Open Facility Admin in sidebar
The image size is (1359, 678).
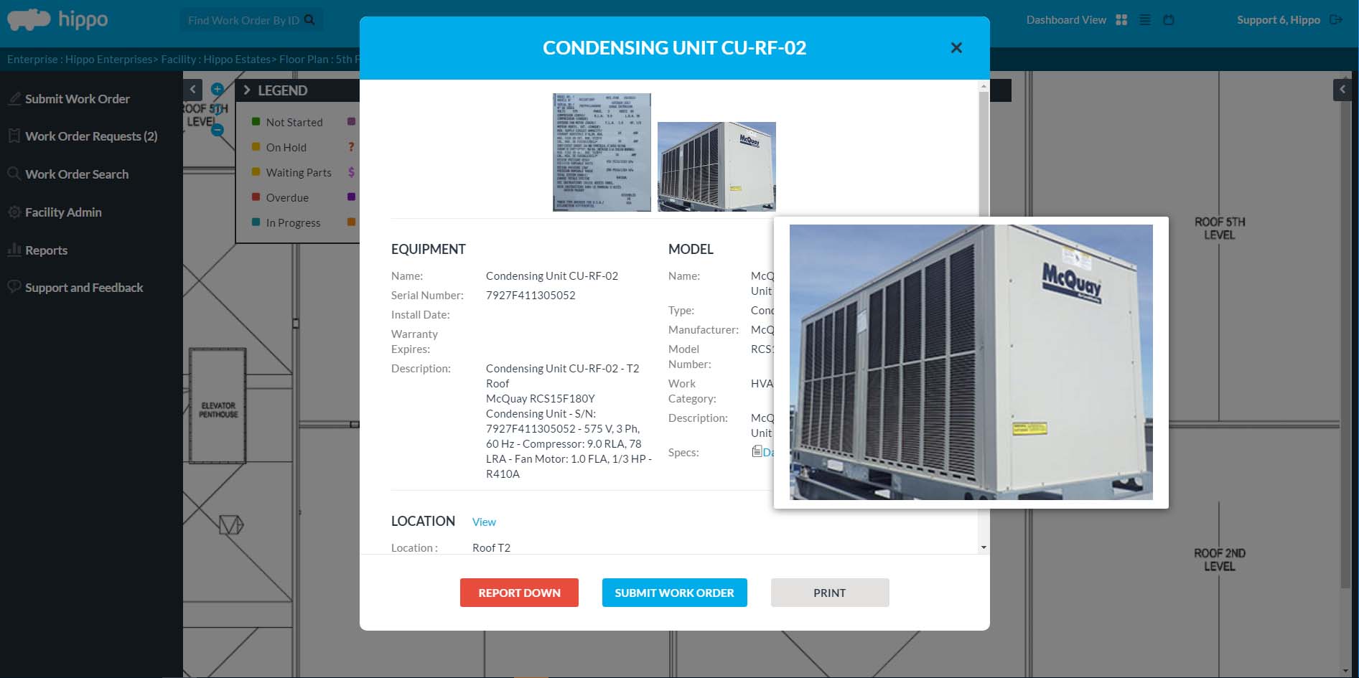(63, 212)
